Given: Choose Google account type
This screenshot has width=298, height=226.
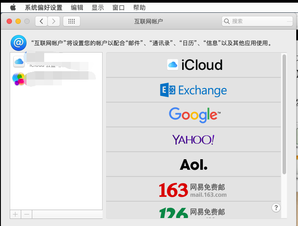Looking at the screenshot, I should pos(194,115).
